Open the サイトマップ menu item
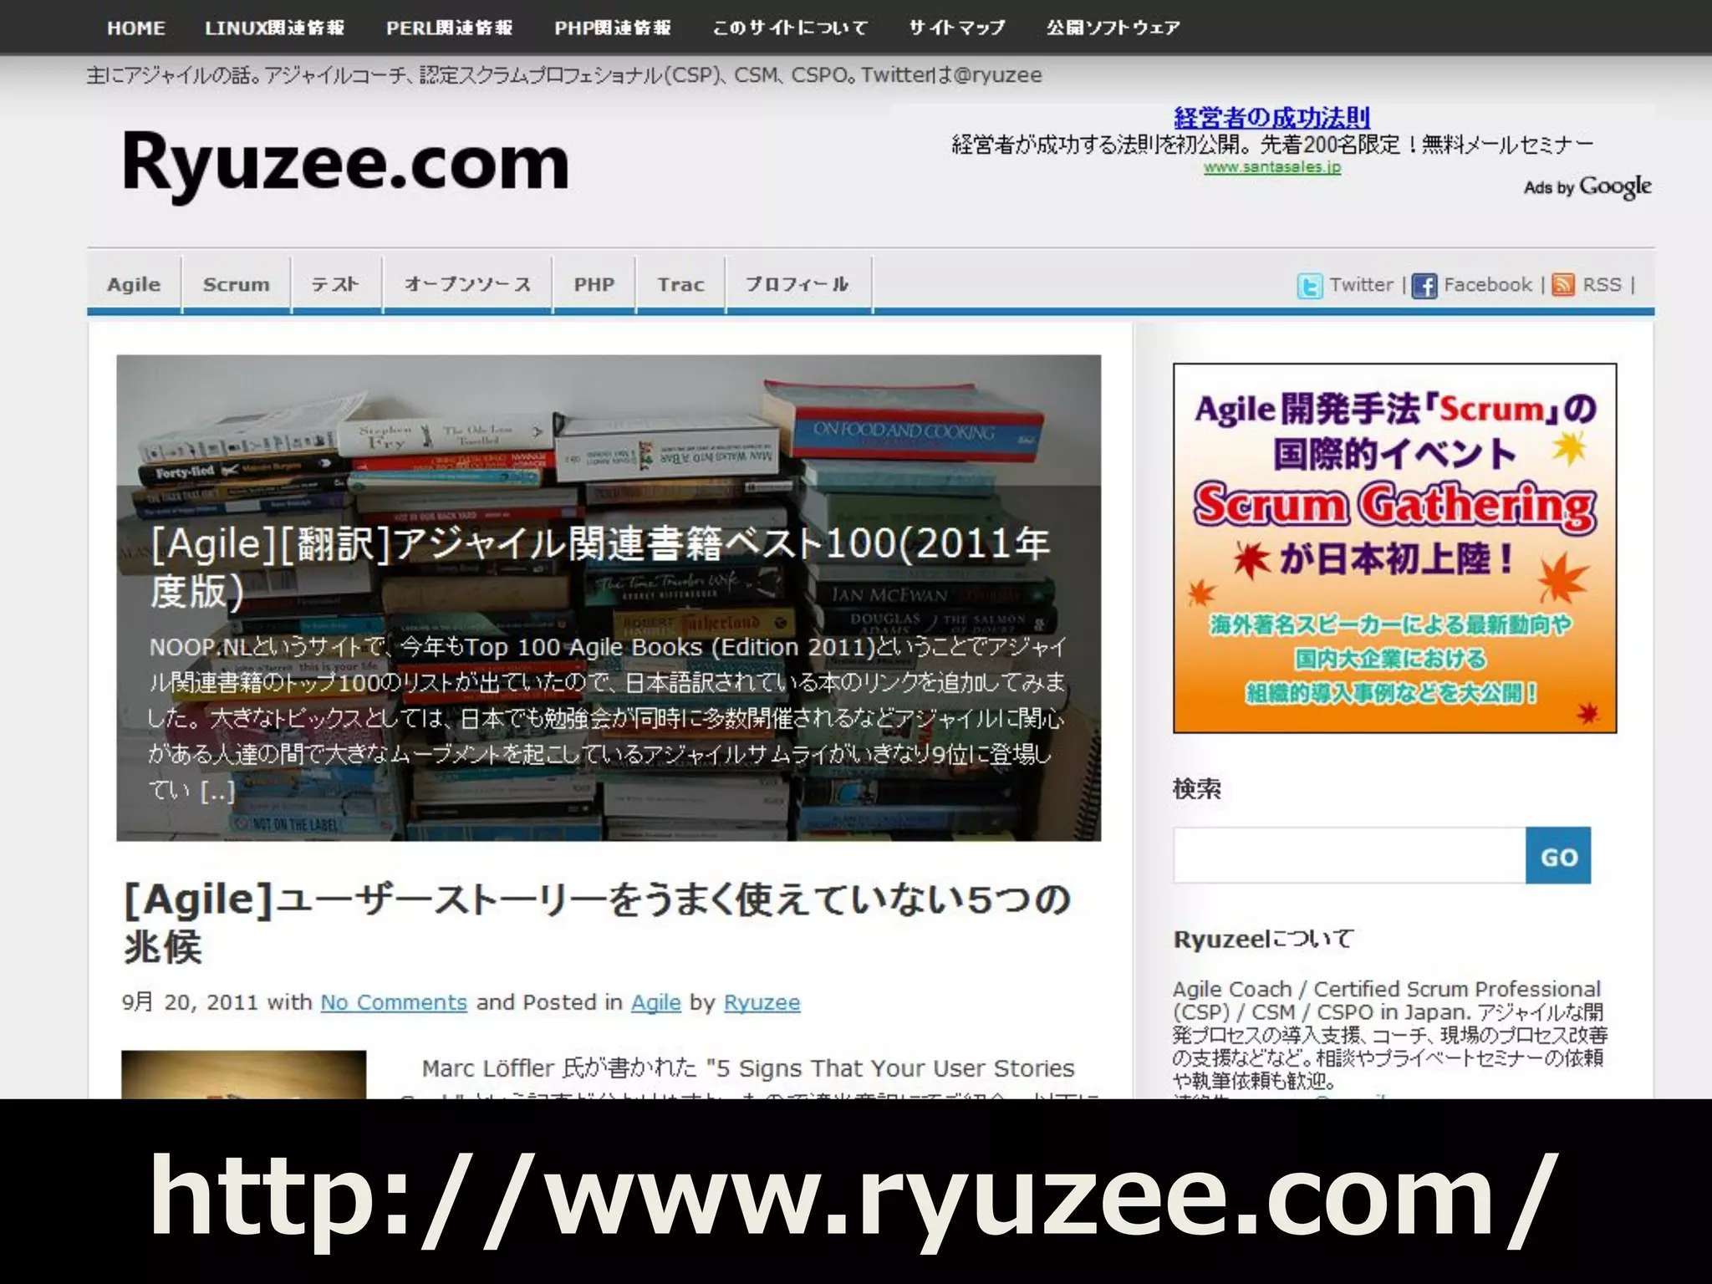The height and width of the screenshot is (1284, 1712). click(957, 28)
